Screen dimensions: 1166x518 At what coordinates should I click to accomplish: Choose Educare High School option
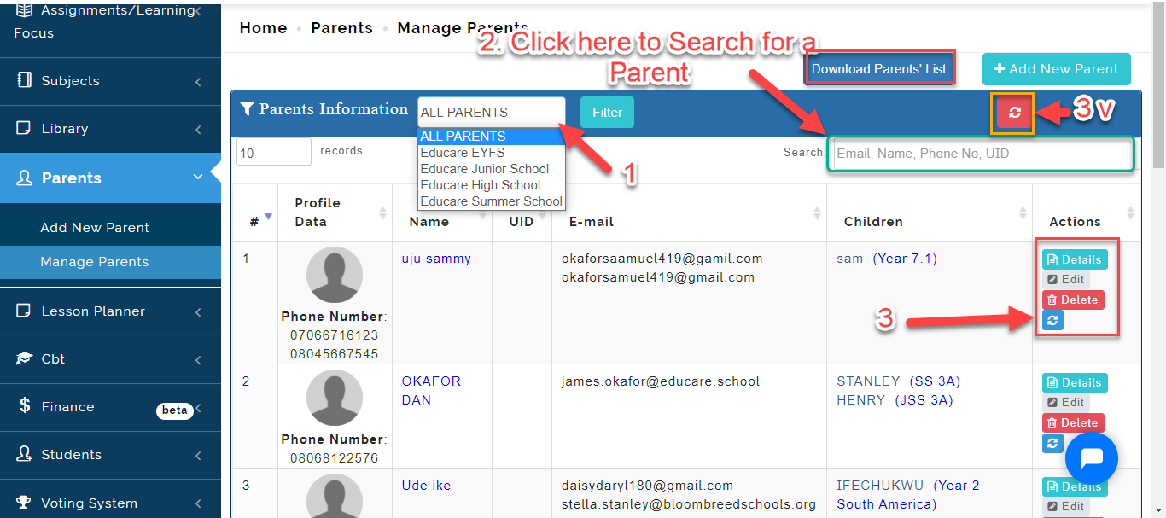[x=492, y=185]
